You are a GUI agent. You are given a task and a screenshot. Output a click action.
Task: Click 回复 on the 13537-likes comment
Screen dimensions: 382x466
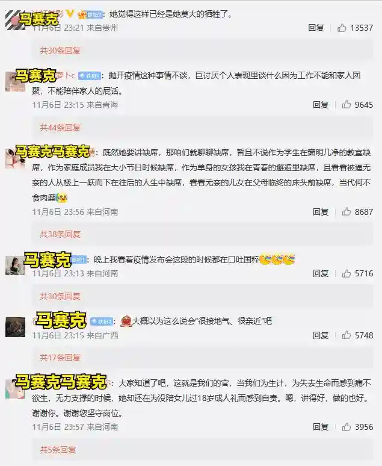pos(316,28)
